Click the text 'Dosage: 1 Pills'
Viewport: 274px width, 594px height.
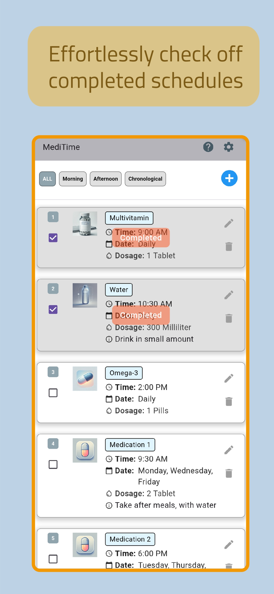coord(142,411)
